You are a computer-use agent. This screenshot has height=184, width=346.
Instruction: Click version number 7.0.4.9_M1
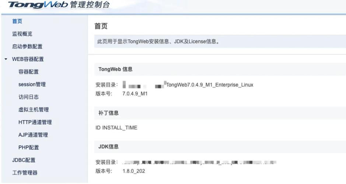(135, 93)
